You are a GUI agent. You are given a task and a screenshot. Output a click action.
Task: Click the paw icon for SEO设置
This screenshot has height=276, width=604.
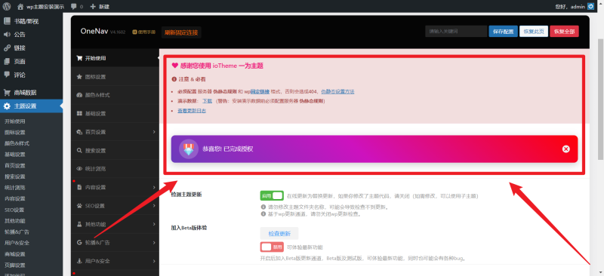point(79,206)
